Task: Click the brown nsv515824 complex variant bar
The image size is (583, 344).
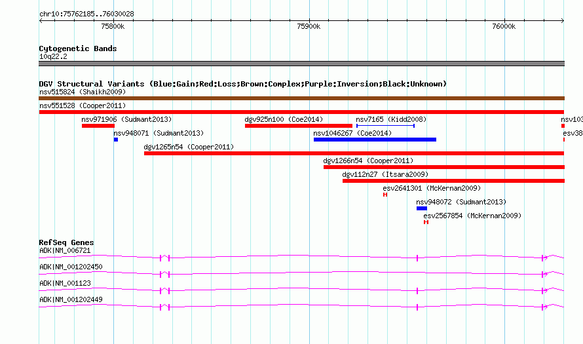Action: coord(301,98)
